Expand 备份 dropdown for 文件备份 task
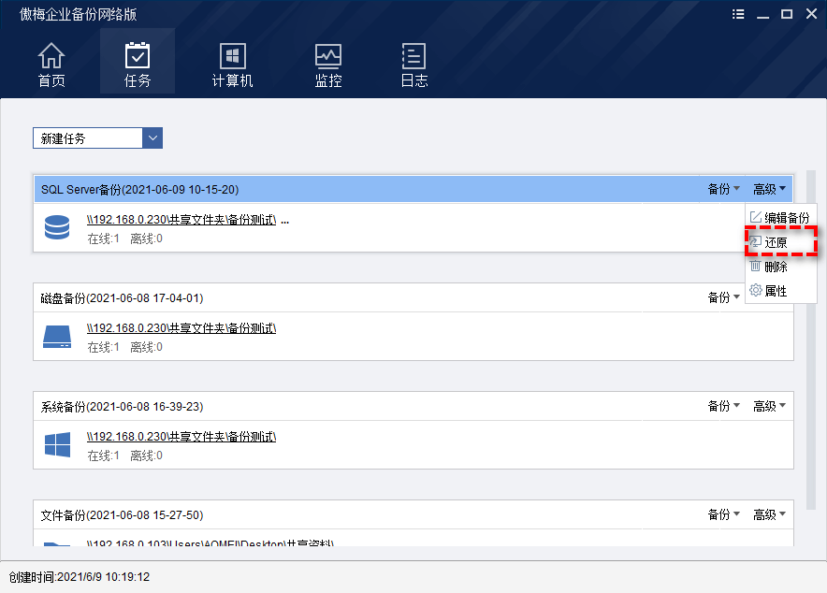The image size is (827, 593). [x=723, y=514]
